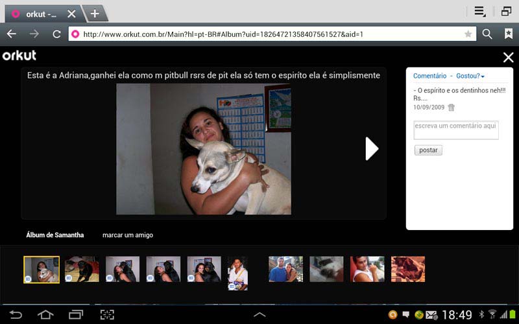Open the browser bookmarks list icon
The height and width of the screenshot is (324, 519).
click(509, 34)
